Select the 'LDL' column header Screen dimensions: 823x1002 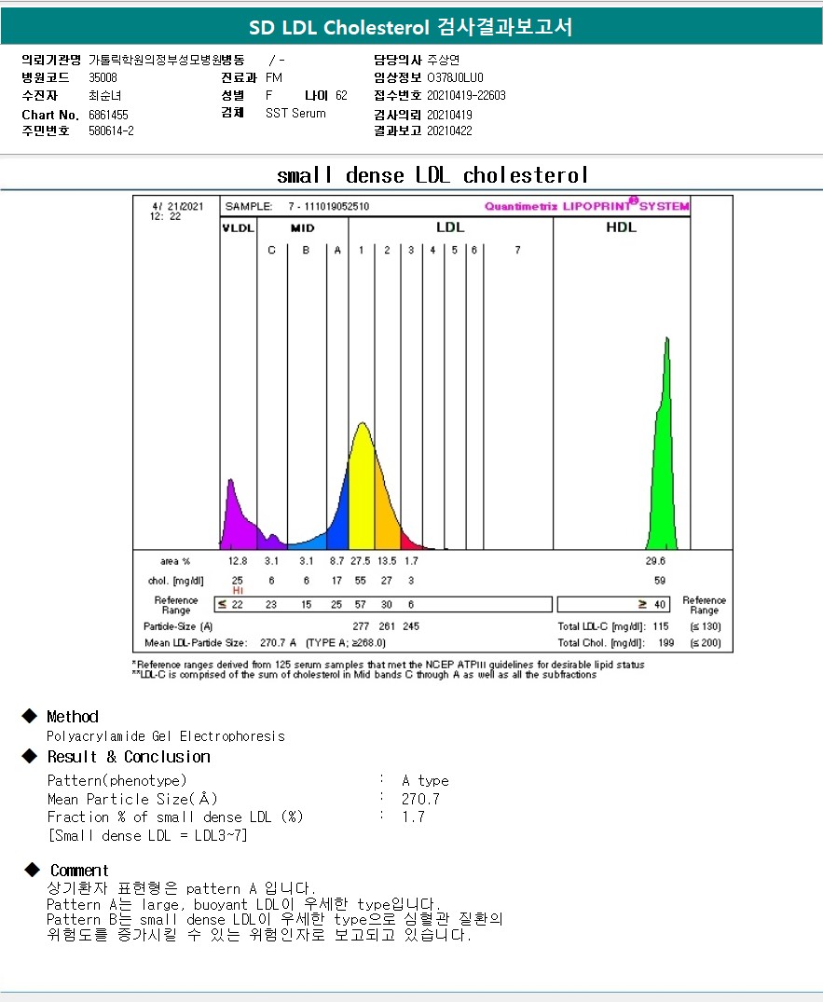point(450,227)
